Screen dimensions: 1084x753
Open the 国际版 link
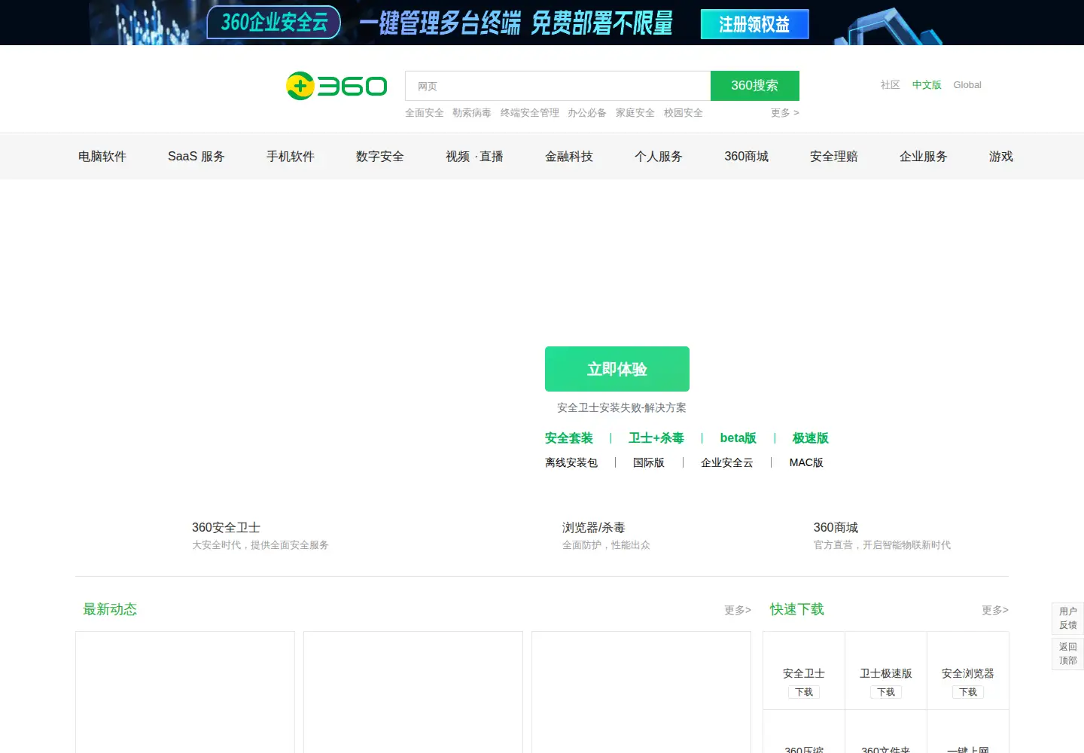(x=649, y=462)
